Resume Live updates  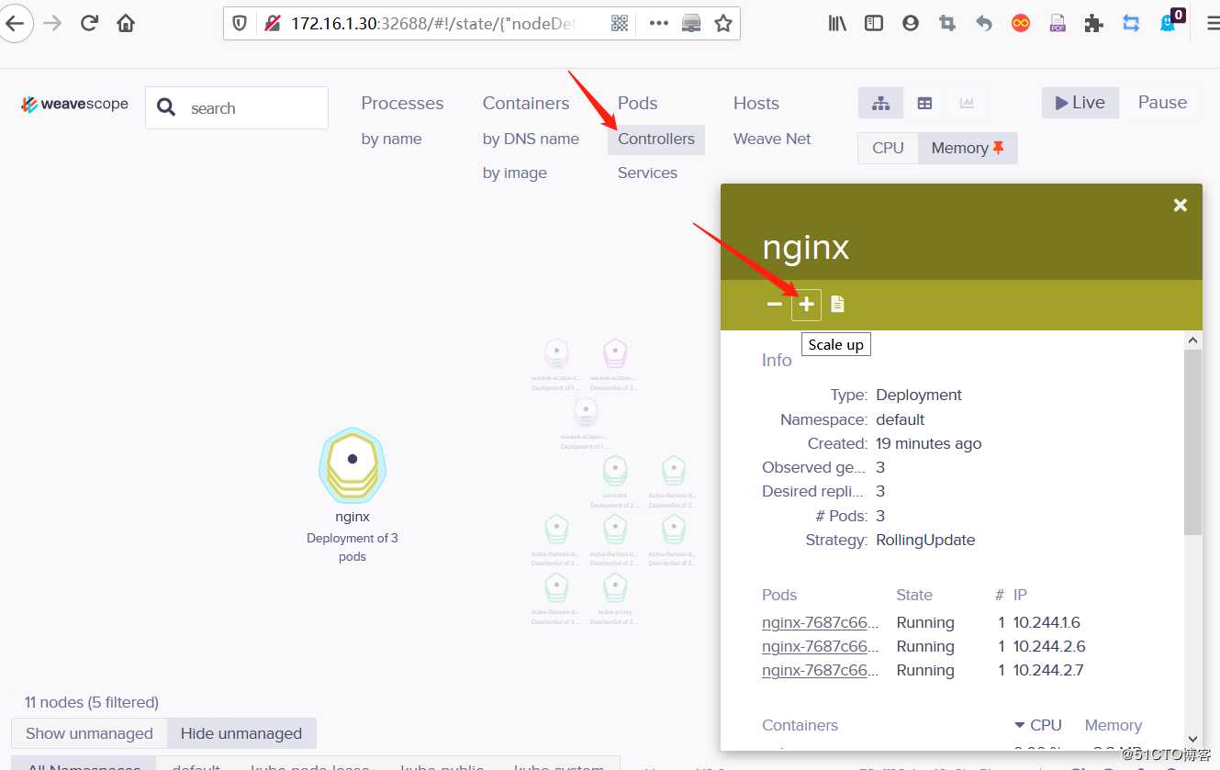click(x=1080, y=103)
